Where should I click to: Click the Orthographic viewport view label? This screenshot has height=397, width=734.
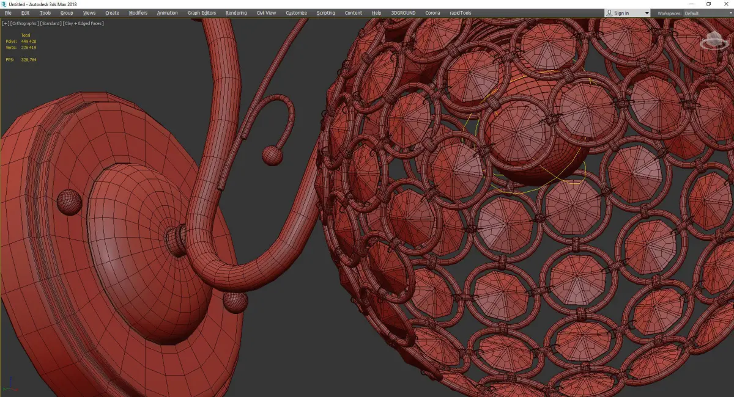[23, 23]
